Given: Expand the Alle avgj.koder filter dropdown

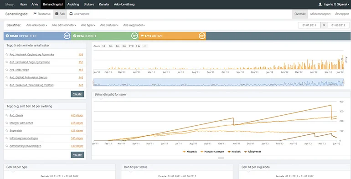Looking at the screenshot, I should pyautogui.click(x=134, y=26).
